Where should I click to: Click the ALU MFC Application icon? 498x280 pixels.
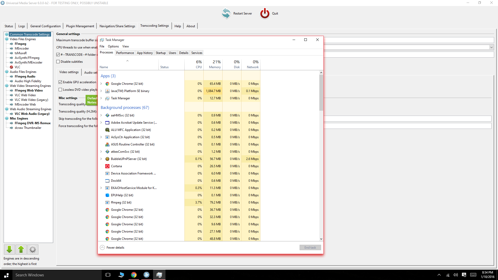pyautogui.click(x=107, y=130)
